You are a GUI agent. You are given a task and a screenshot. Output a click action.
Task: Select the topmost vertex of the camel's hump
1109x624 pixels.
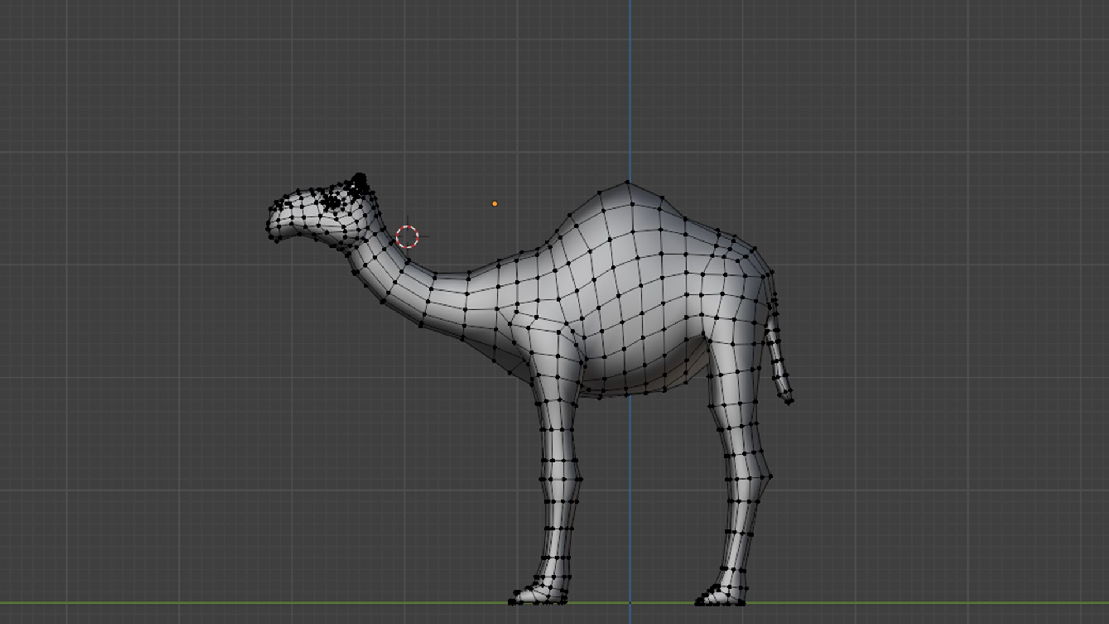click(628, 183)
